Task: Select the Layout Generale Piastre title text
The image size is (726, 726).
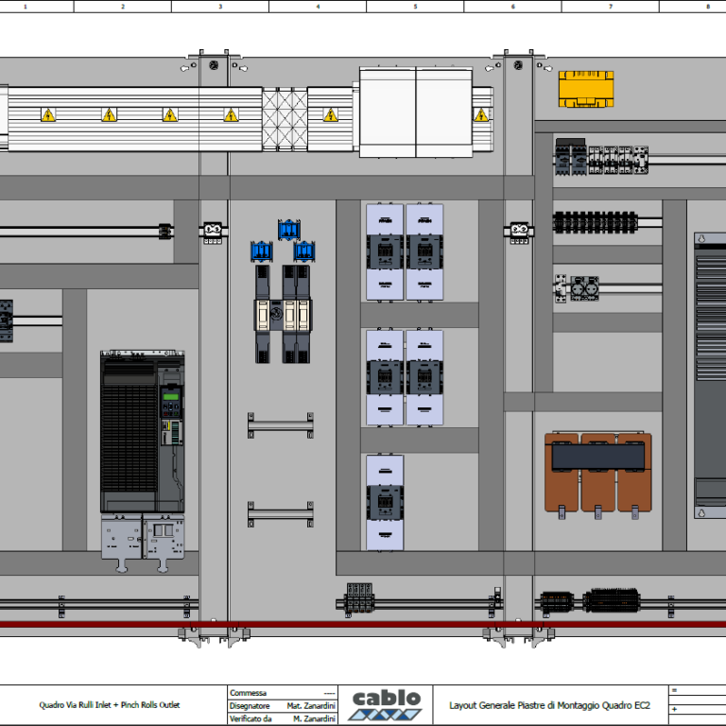Action: click(x=549, y=705)
